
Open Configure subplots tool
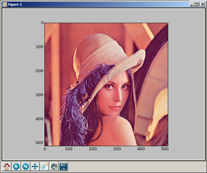(54, 166)
